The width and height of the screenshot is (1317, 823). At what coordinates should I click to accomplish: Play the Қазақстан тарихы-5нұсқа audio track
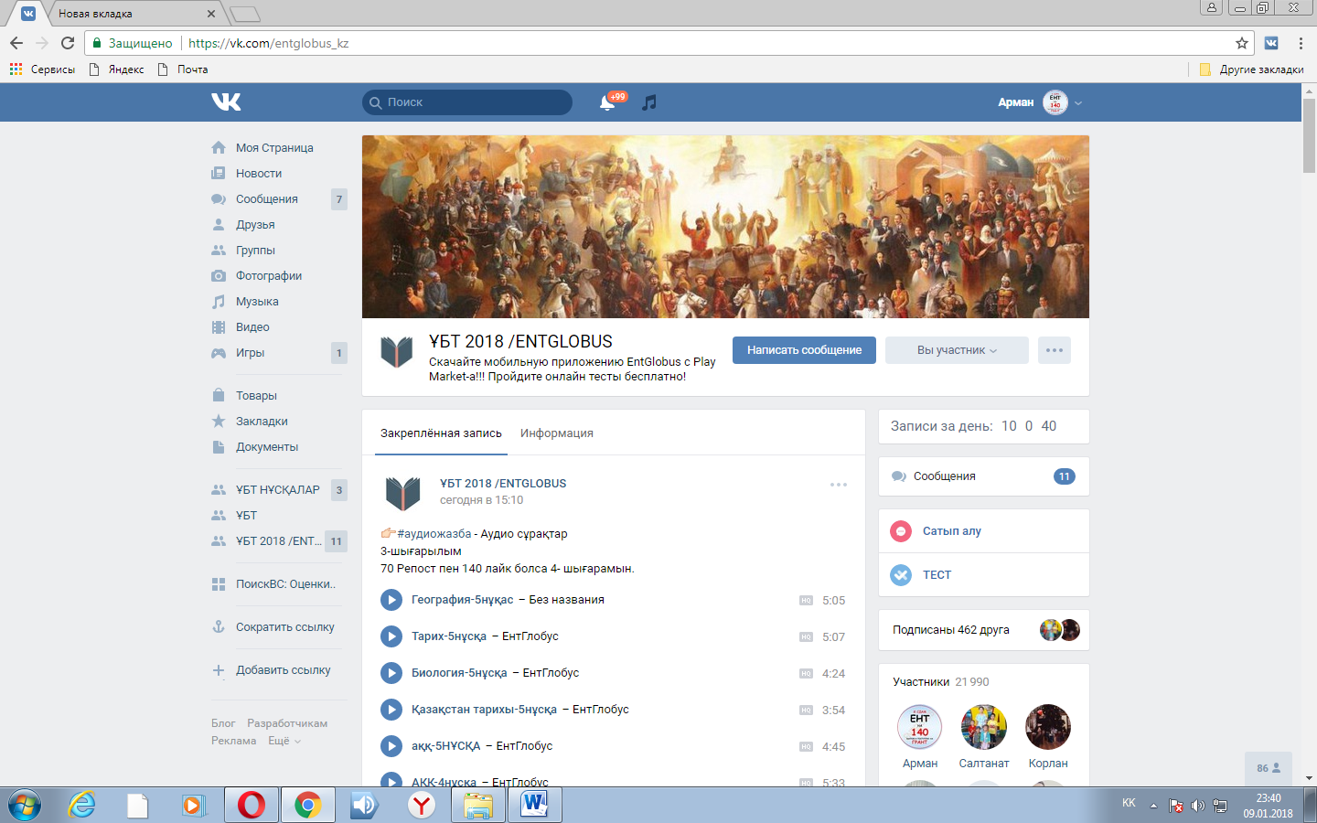pos(391,710)
